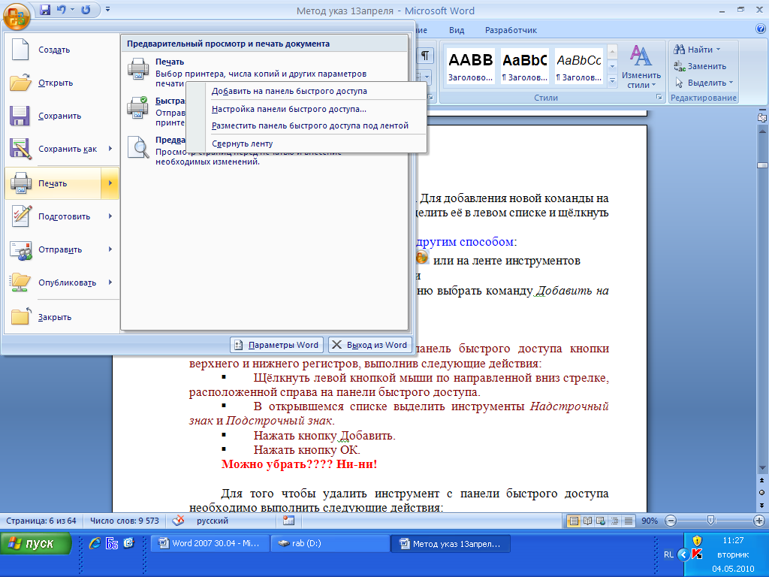Viewport: 769px width, 577px height.
Task: Click the spelling check icon in status bar
Action: [x=179, y=521]
